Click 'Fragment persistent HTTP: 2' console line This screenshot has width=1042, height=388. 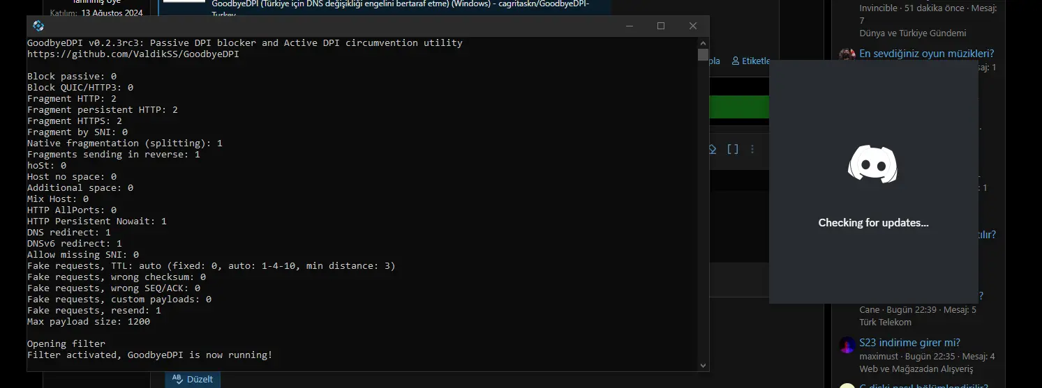(x=103, y=109)
